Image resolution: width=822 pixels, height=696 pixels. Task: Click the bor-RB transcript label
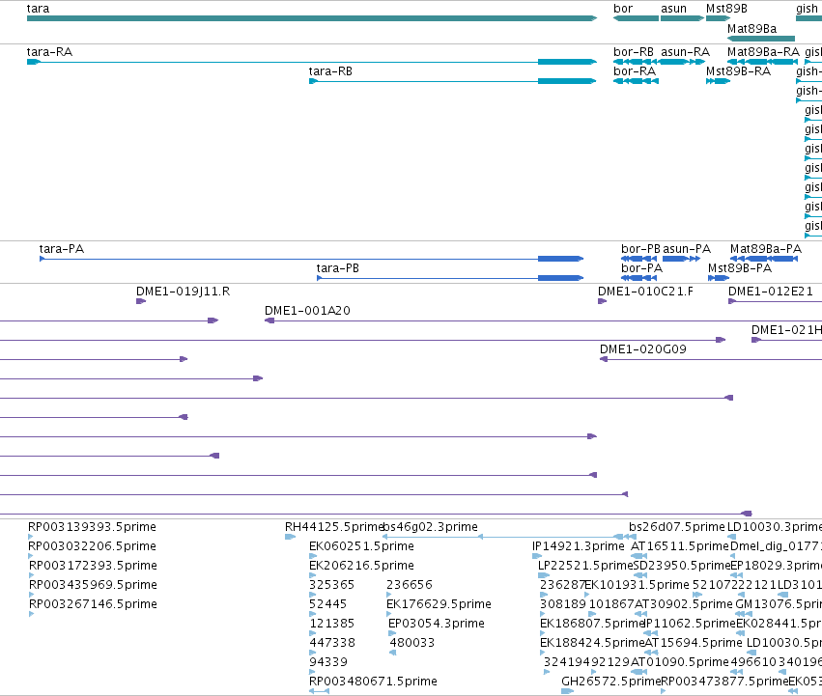(634, 52)
